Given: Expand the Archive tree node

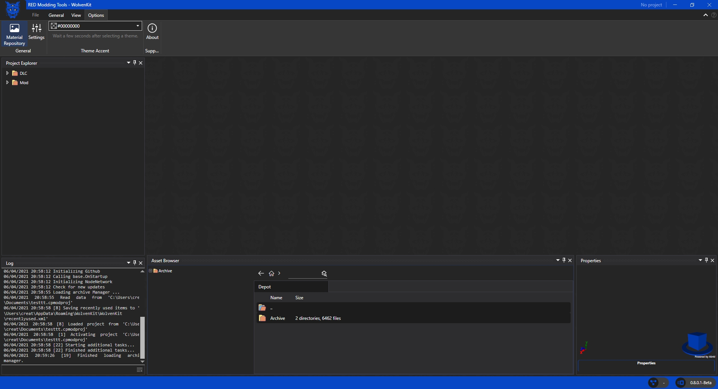Looking at the screenshot, I should 151,271.
